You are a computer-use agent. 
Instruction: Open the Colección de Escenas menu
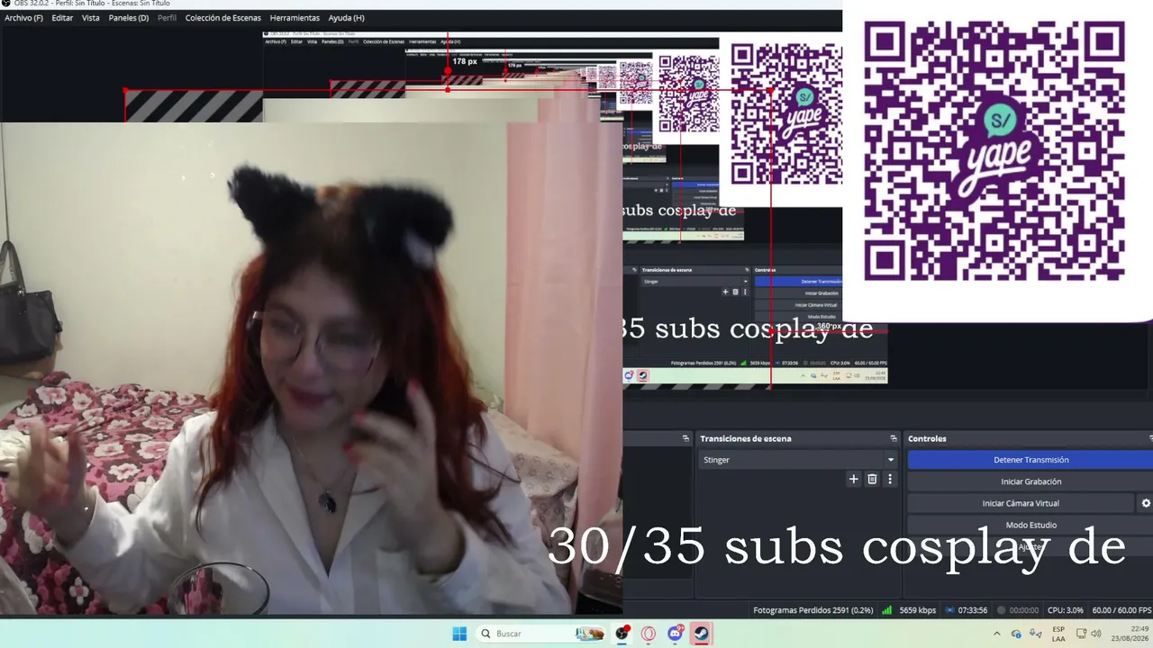pos(223,18)
